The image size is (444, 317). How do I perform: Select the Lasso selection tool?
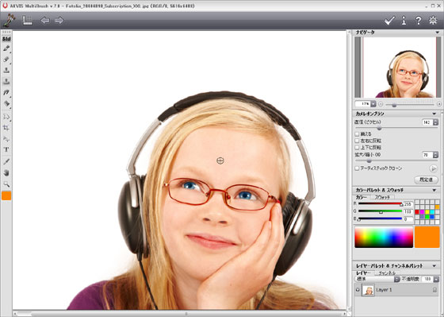click(6, 117)
